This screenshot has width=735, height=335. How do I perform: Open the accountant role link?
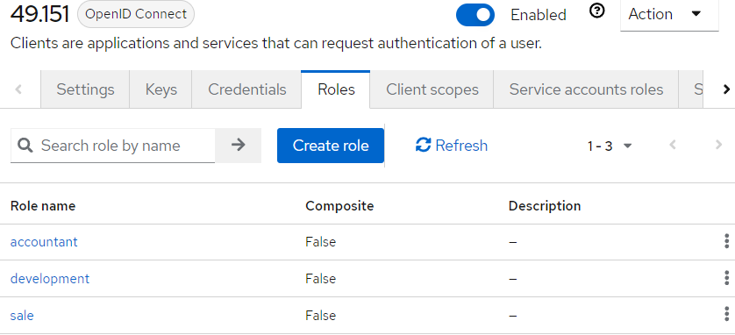coord(44,242)
